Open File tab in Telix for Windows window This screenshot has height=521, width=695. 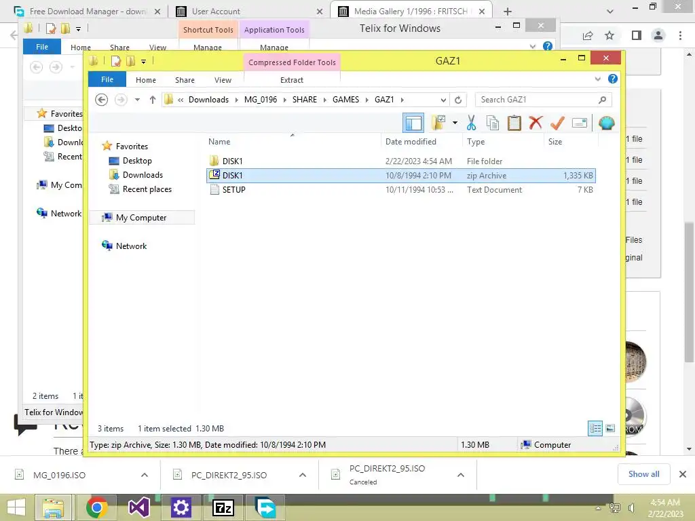coord(42,47)
